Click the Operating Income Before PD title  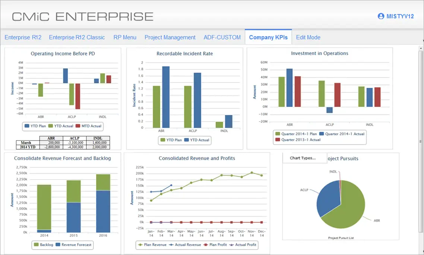[x=63, y=54]
